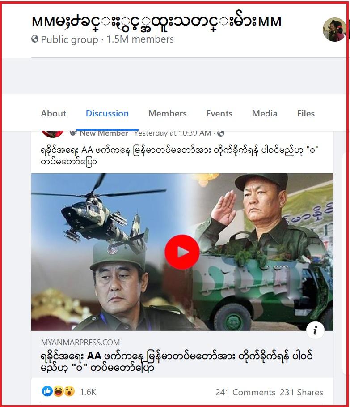Screen dimensions: 350x407
Task: View the 241 Comments link
Action: pyautogui.click(x=245, y=392)
